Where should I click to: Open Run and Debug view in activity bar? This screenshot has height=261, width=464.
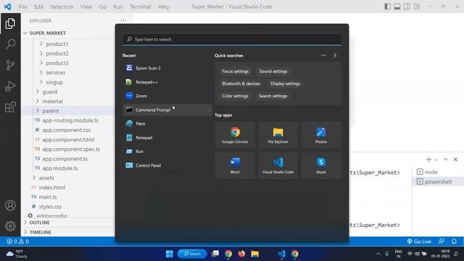pos(10,86)
